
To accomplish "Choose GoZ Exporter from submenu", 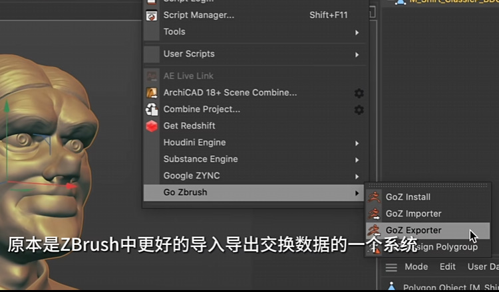I will pyautogui.click(x=428, y=230).
